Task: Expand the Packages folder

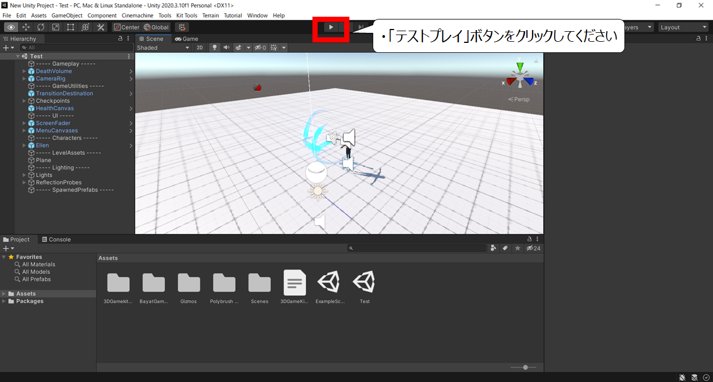Action: [4, 301]
